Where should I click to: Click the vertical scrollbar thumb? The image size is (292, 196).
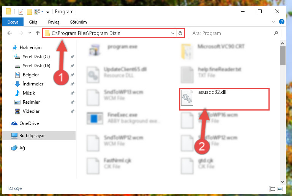283,56
